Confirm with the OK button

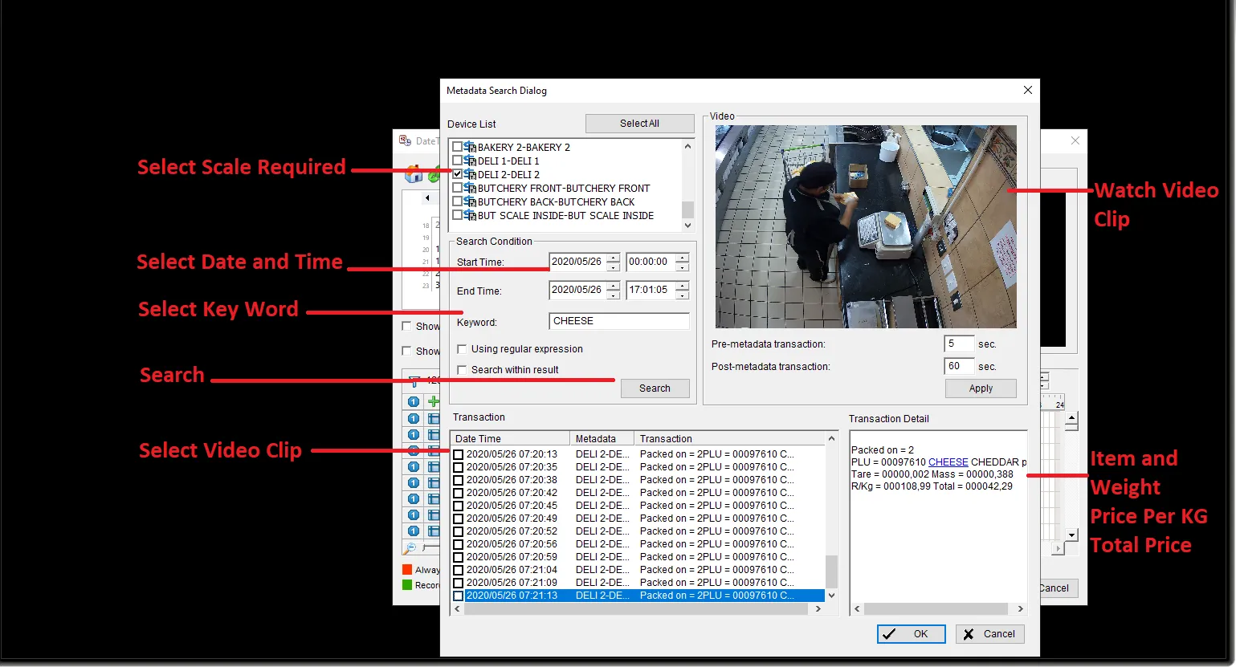point(911,634)
